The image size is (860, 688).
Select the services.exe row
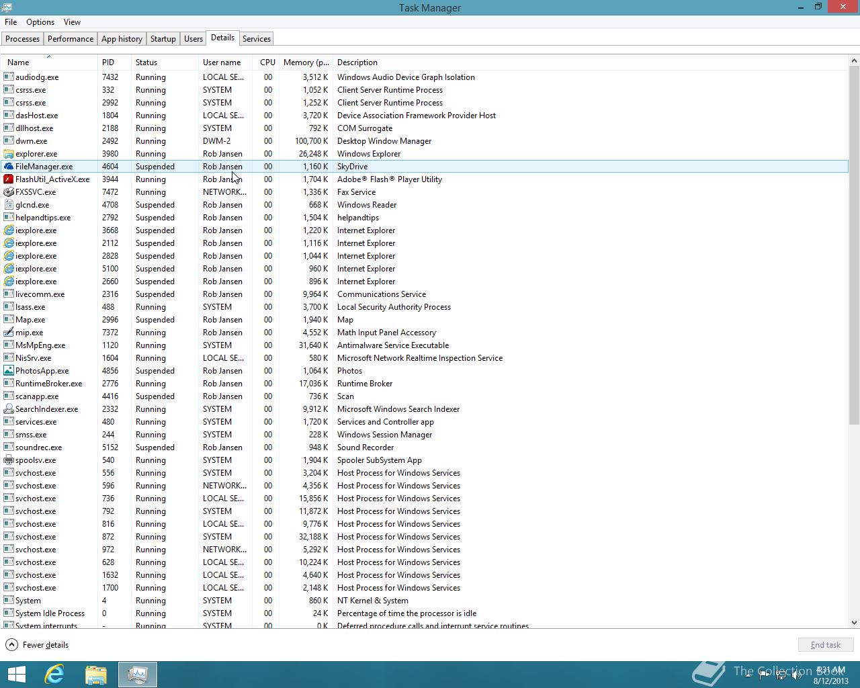click(425, 421)
